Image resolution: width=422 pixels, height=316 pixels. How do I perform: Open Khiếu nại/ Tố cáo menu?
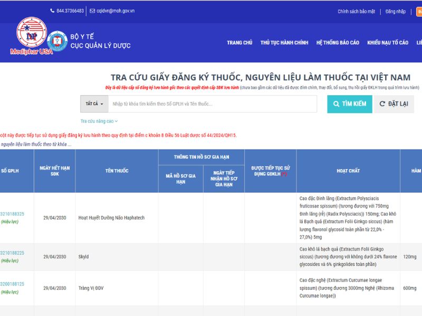point(388,43)
